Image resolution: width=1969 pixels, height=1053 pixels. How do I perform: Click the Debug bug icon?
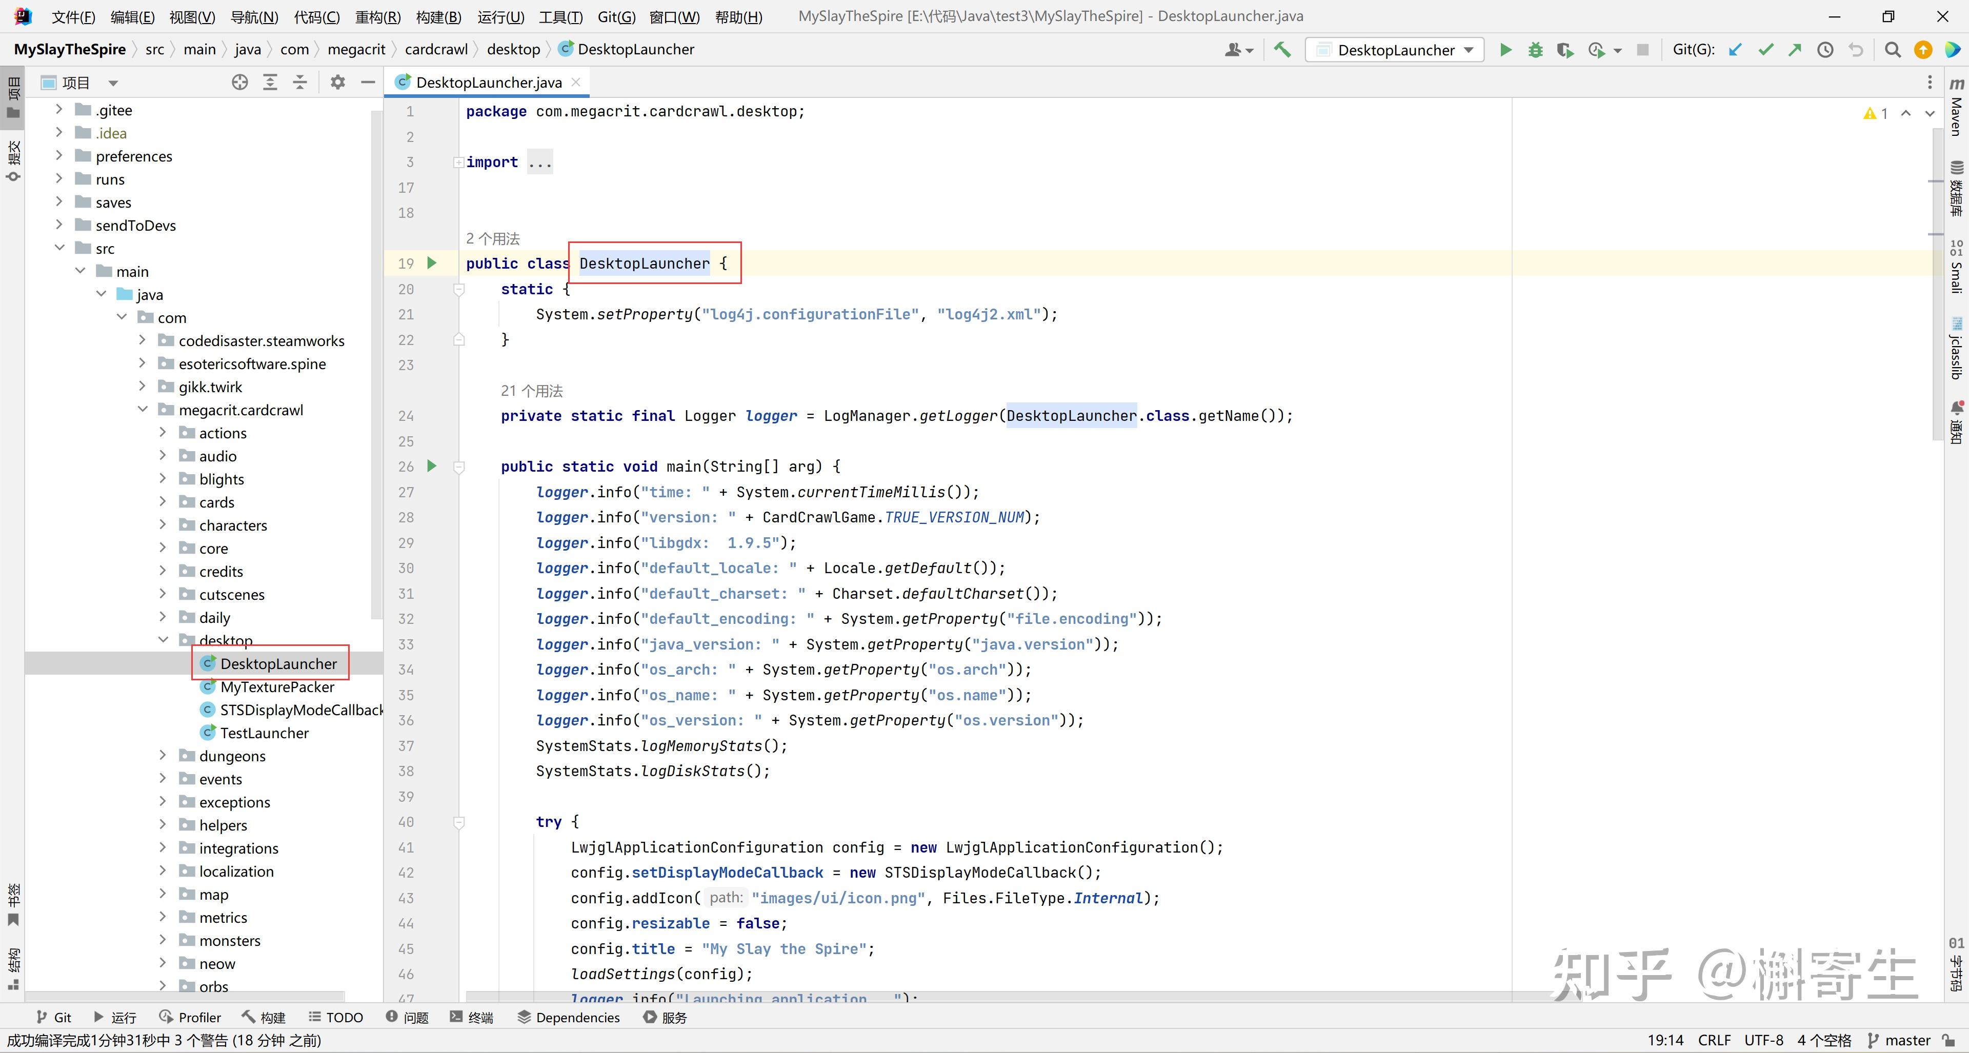(1535, 50)
